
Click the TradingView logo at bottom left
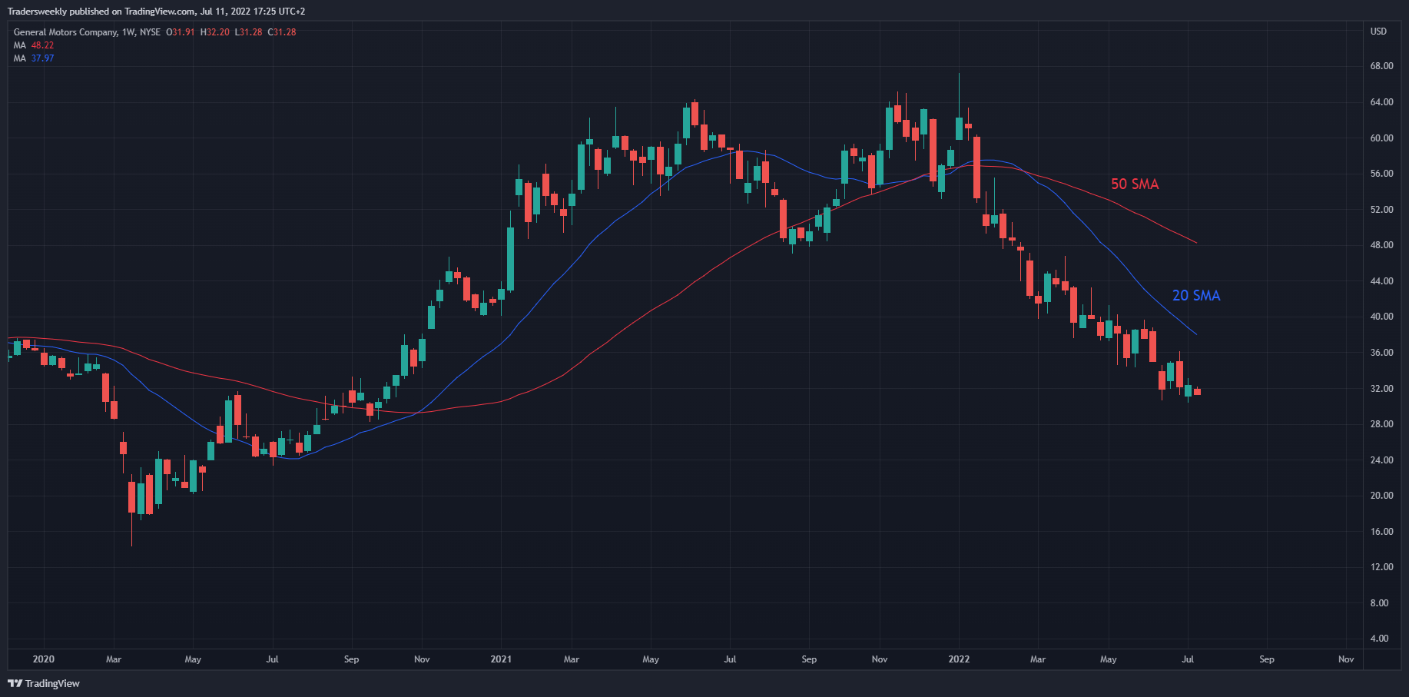pos(44,683)
